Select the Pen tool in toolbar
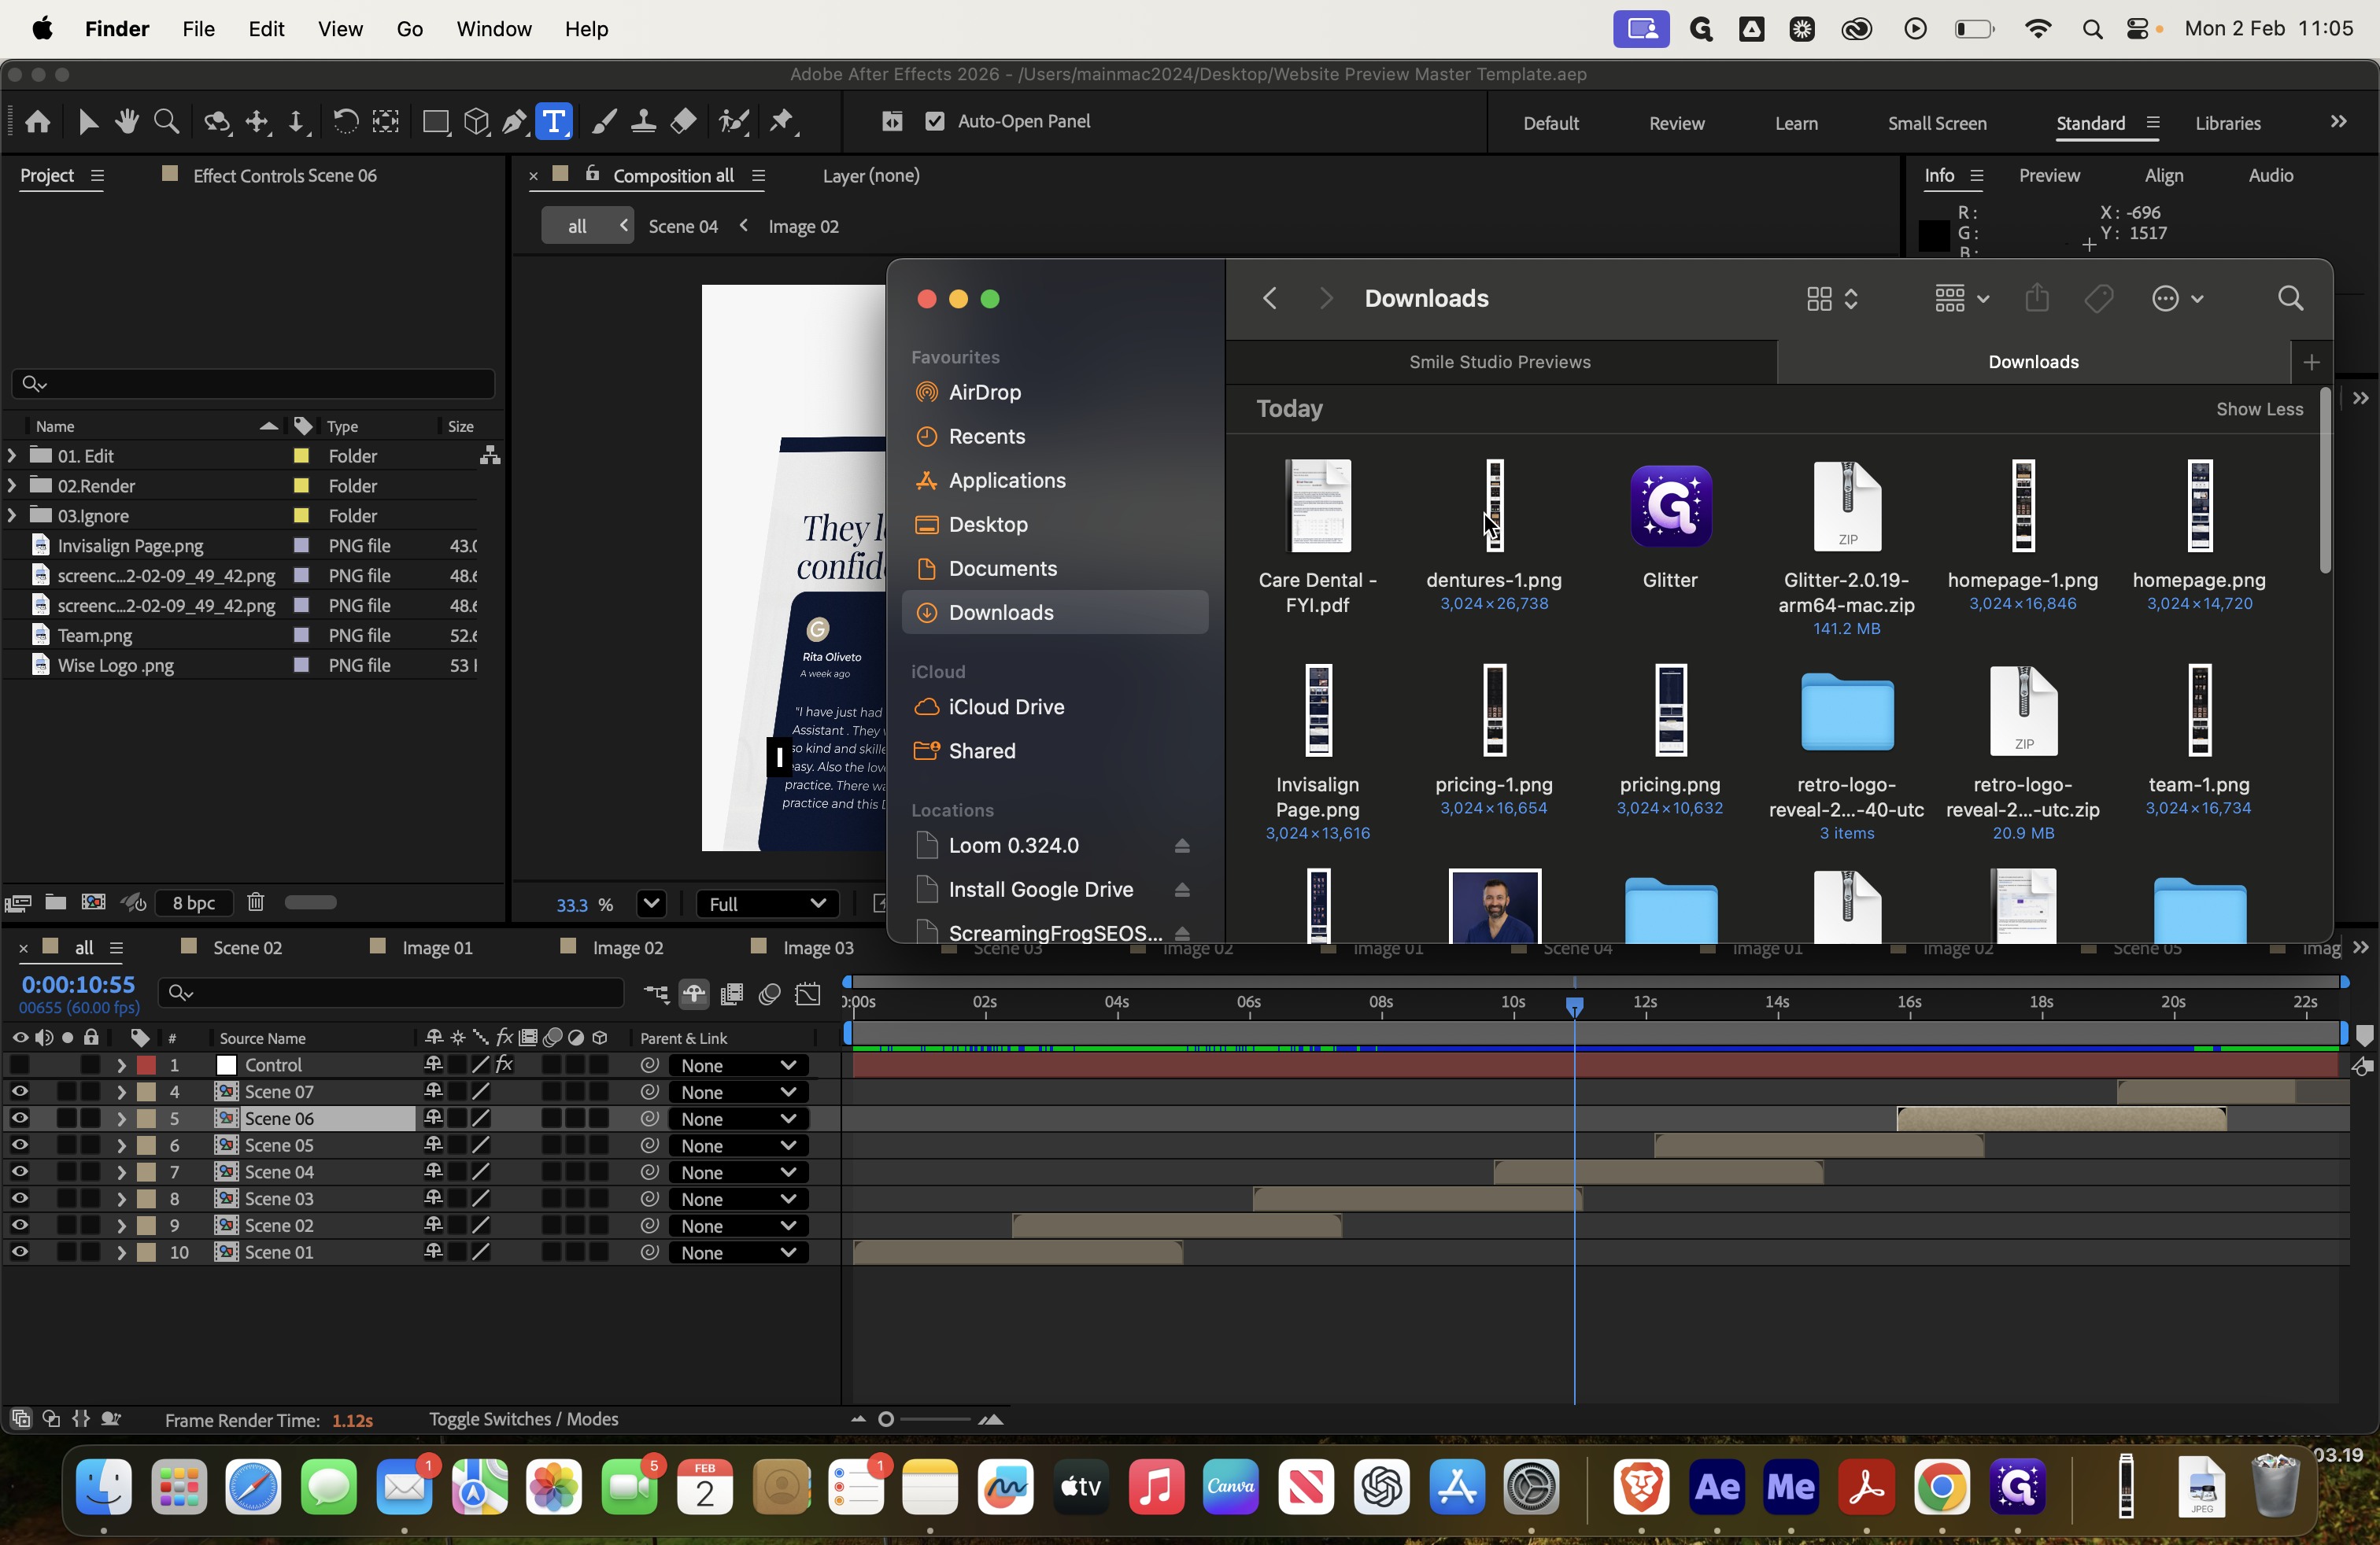The height and width of the screenshot is (1545, 2380). point(514,122)
